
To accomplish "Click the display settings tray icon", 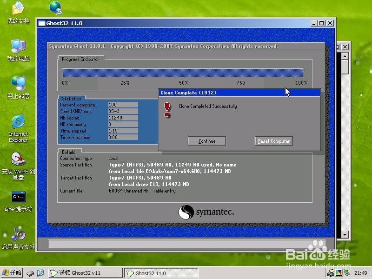I will [x=339, y=273].
